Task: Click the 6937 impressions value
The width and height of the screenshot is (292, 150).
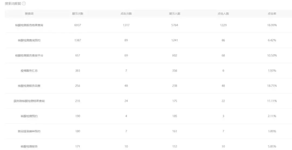Action: pos(78,25)
